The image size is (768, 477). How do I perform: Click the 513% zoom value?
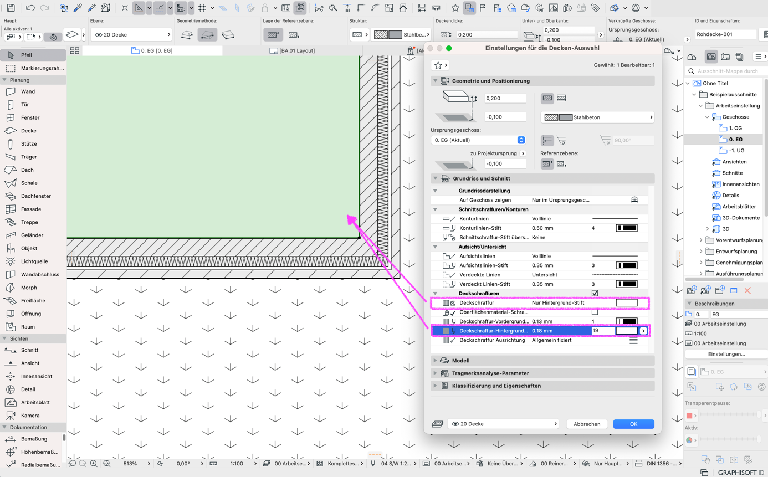click(x=130, y=464)
